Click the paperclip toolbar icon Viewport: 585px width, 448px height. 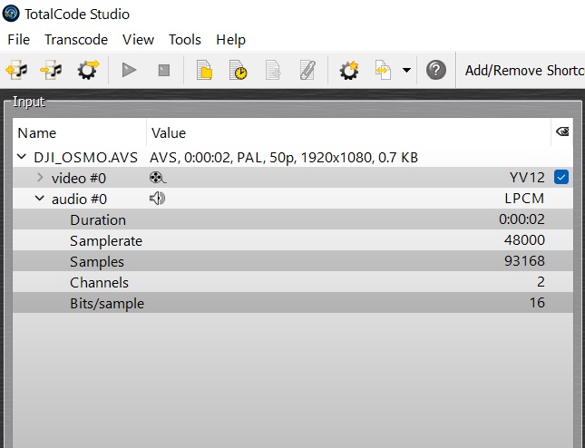(x=307, y=70)
